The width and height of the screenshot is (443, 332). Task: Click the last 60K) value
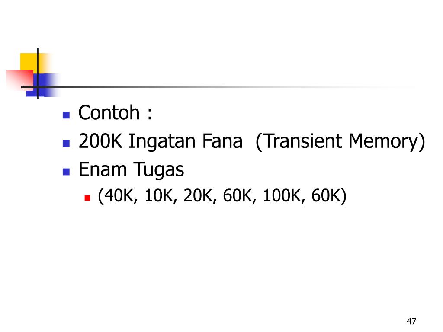pos(329,195)
